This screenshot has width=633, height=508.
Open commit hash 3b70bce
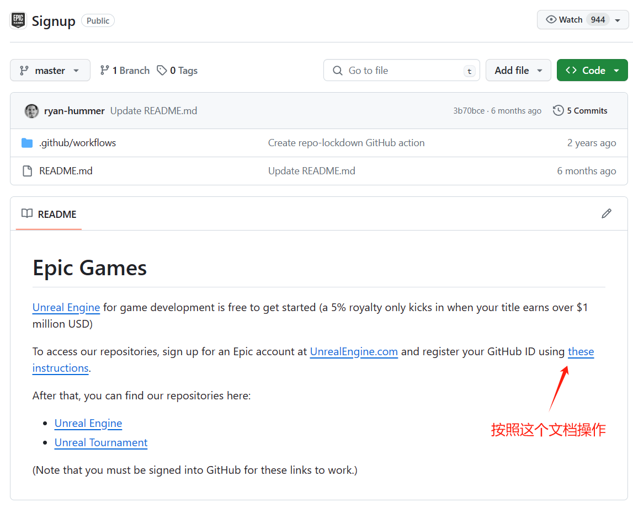pos(469,111)
